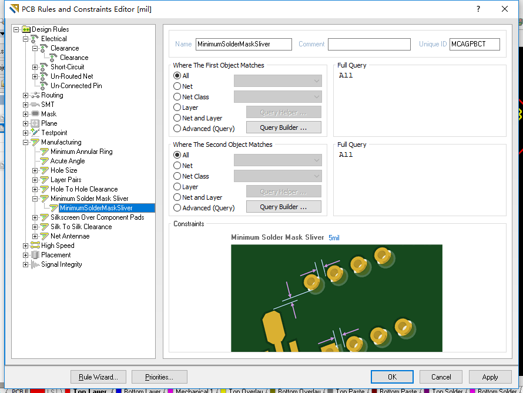Select Layer for the first object
The height and width of the screenshot is (393, 523).
coord(177,108)
